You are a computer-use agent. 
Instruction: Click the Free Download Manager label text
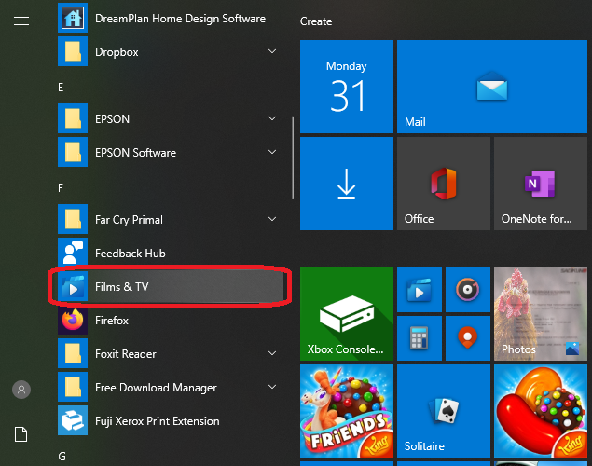pos(156,388)
